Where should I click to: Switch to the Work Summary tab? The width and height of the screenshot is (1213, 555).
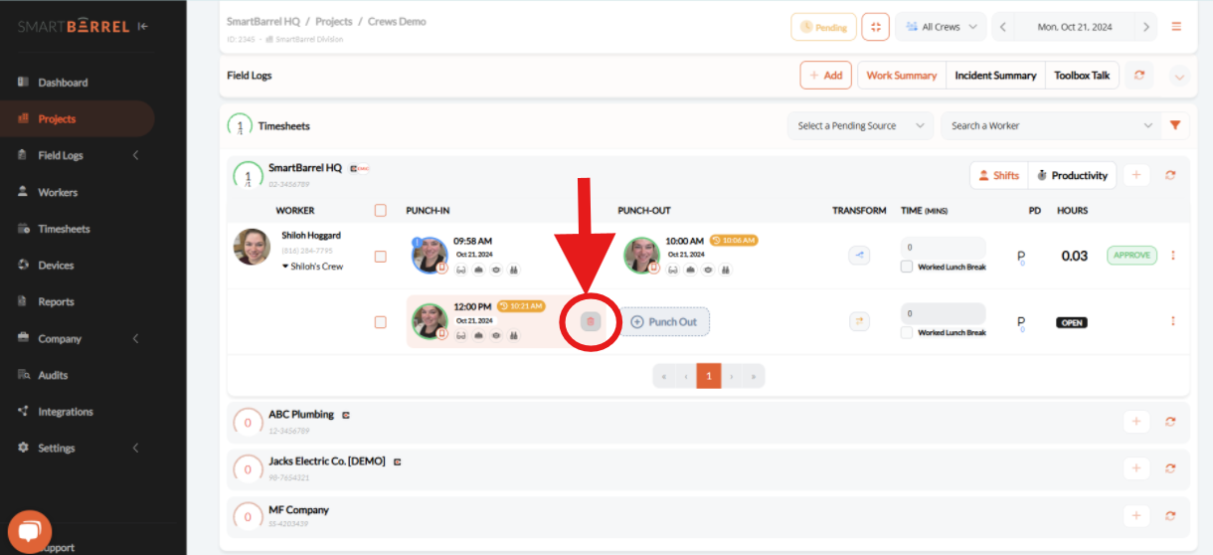[902, 76]
